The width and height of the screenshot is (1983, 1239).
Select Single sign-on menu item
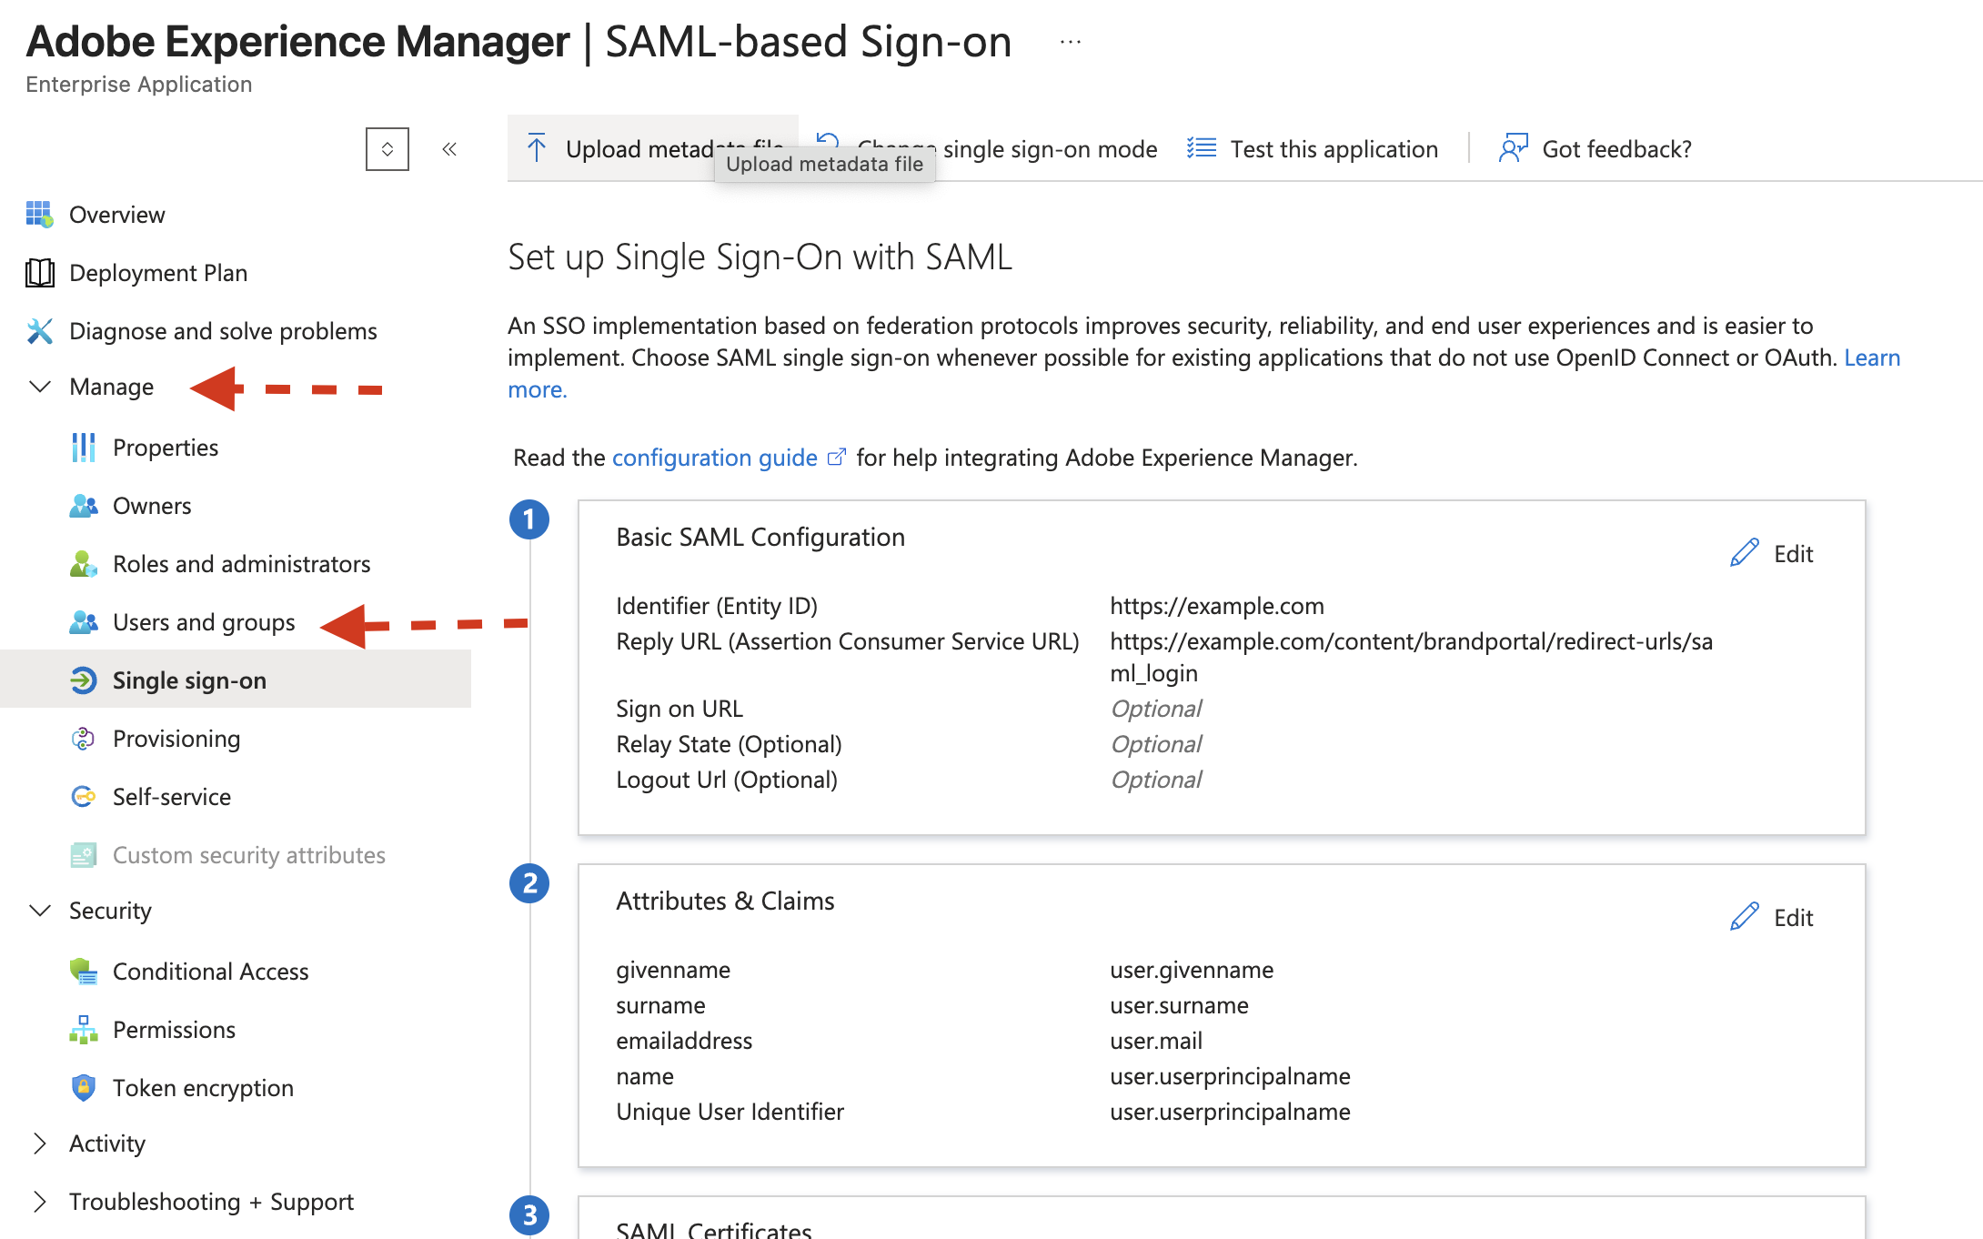pyautogui.click(x=236, y=680)
